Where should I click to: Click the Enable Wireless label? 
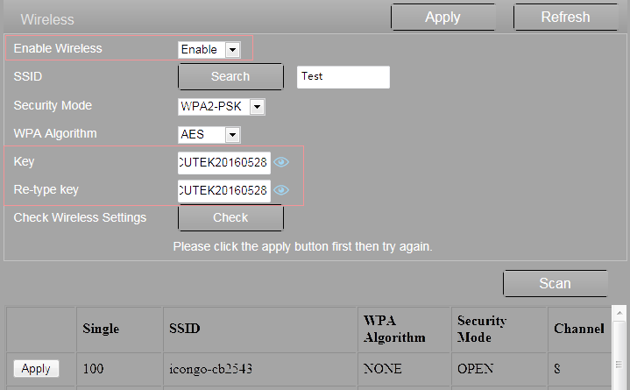(58, 48)
